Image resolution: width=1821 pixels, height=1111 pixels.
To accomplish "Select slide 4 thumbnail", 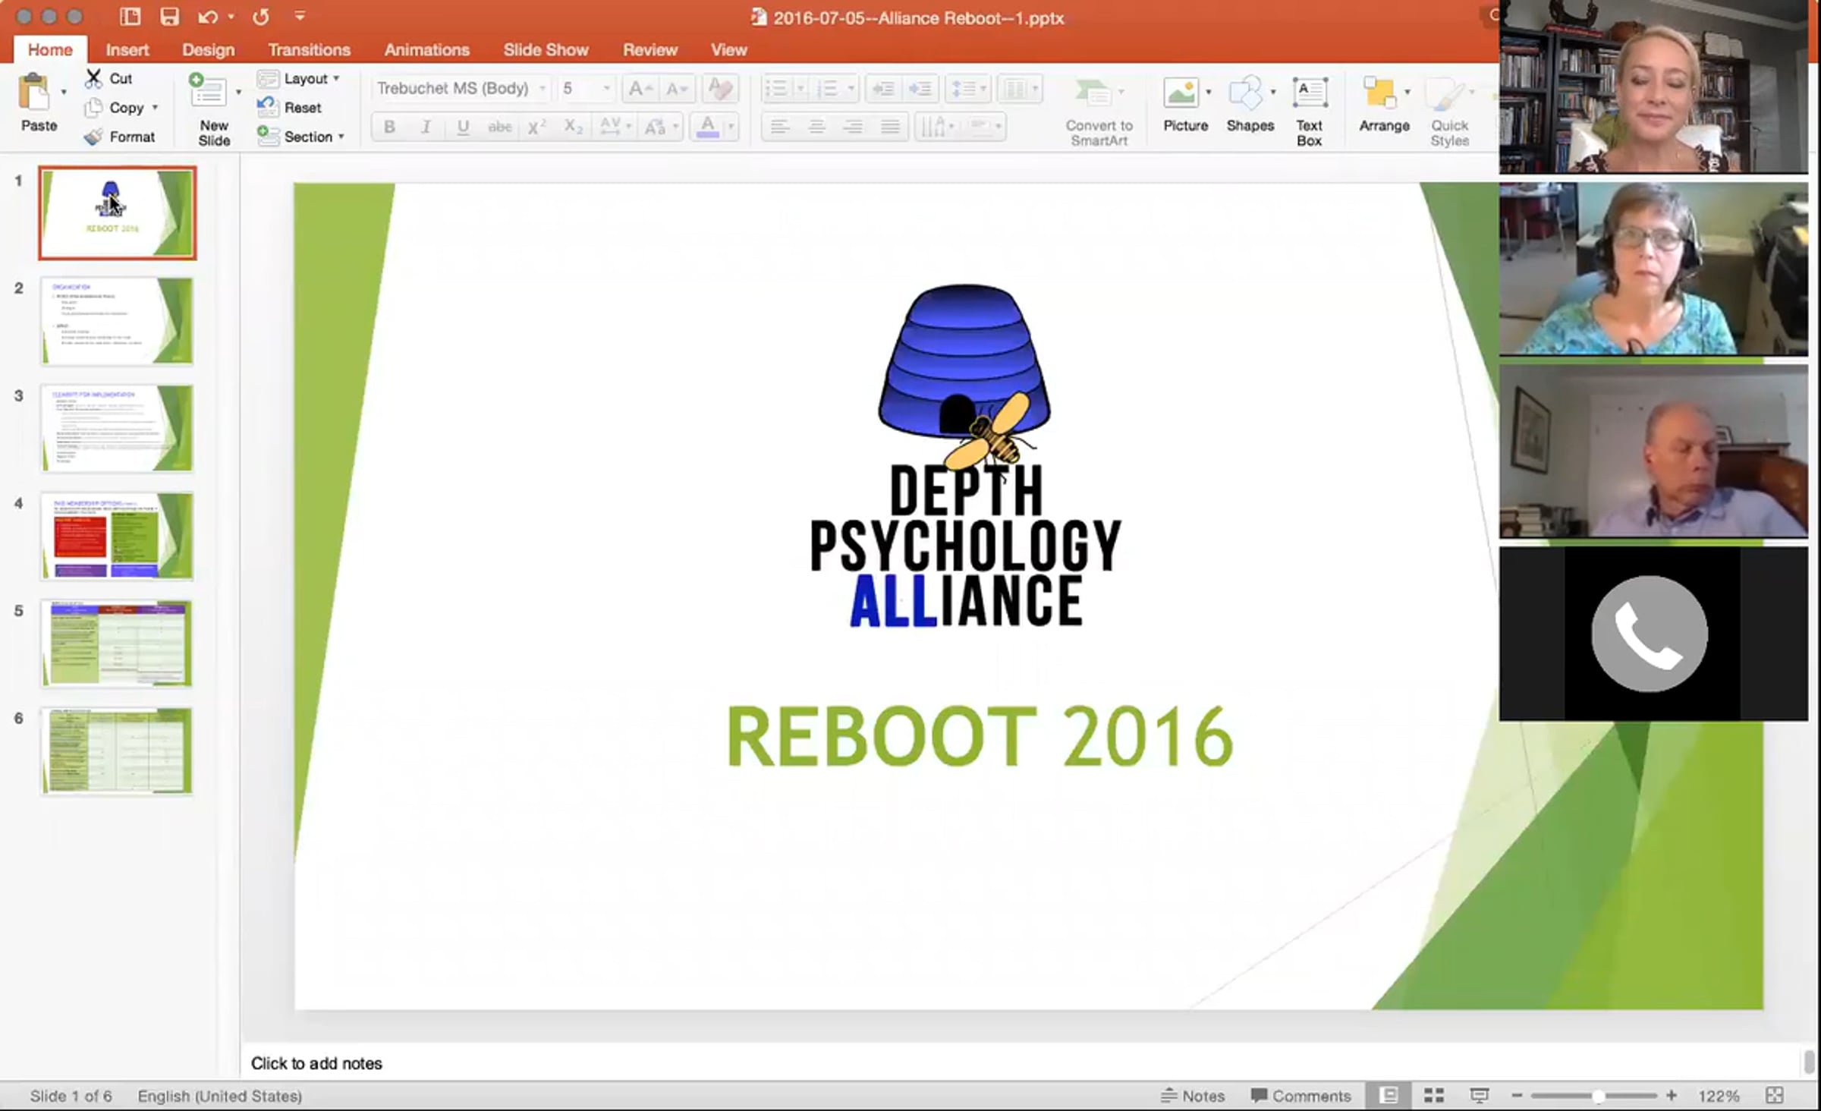I will [x=117, y=536].
